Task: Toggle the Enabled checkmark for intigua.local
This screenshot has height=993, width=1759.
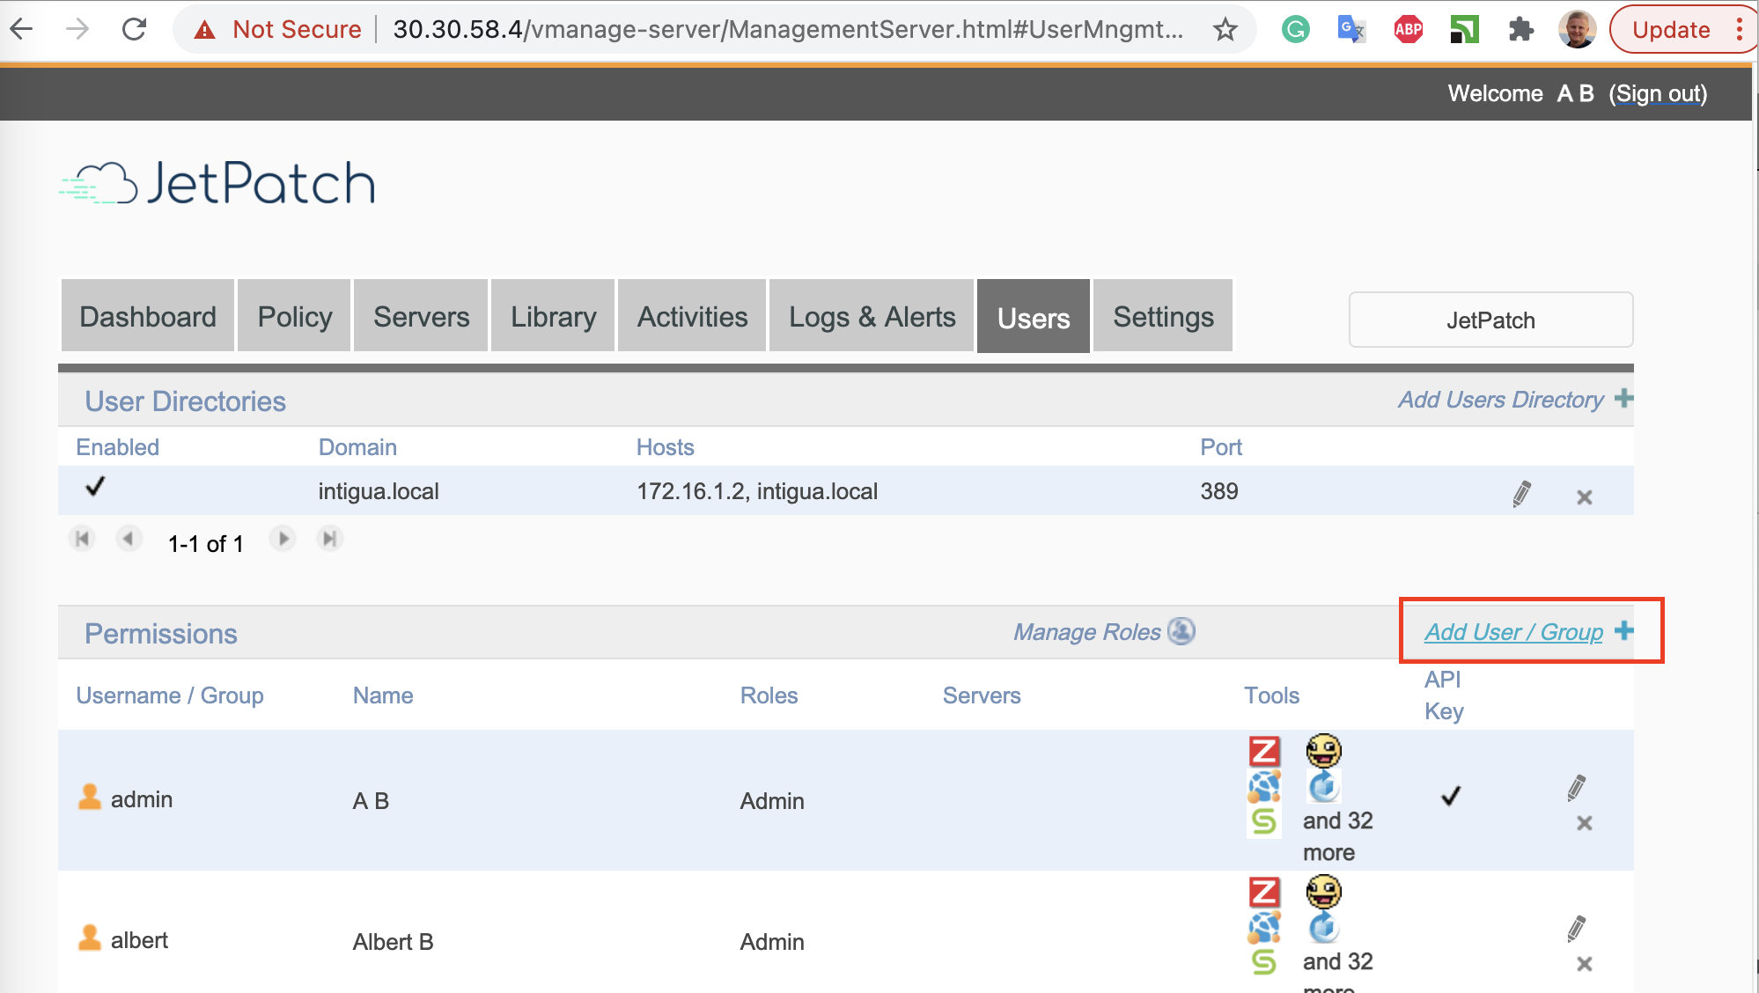Action: (x=95, y=487)
